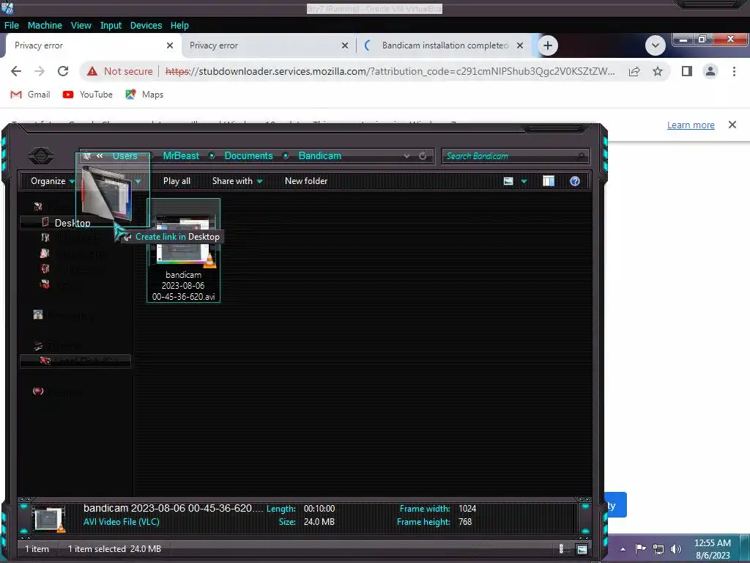The width and height of the screenshot is (750, 563).
Task: Open the Share with dropdown
Action: 237,181
